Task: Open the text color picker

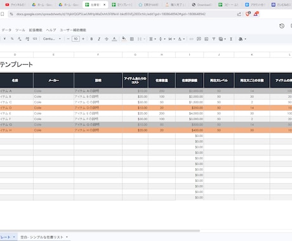Action: coord(114,39)
